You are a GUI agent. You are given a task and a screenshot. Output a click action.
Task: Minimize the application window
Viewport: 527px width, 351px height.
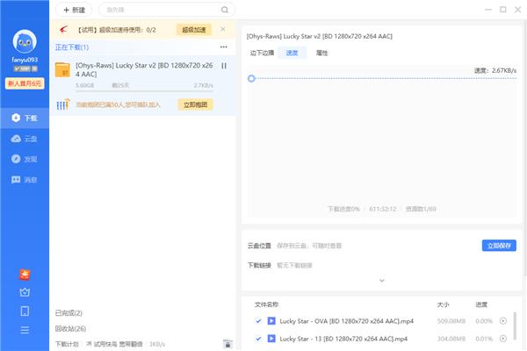(488, 10)
